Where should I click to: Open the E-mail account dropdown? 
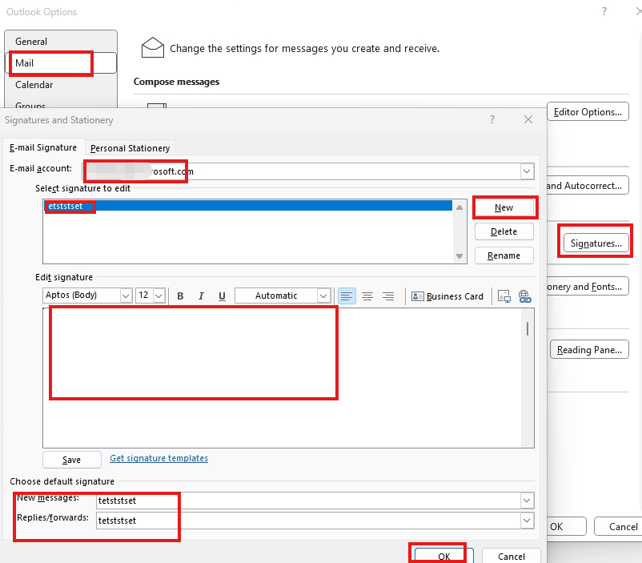click(x=527, y=171)
